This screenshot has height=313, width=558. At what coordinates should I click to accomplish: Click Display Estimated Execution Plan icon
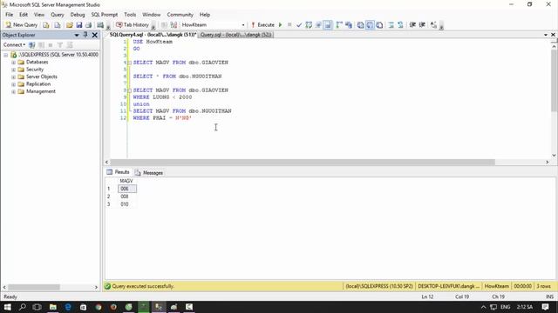(x=309, y=25)
